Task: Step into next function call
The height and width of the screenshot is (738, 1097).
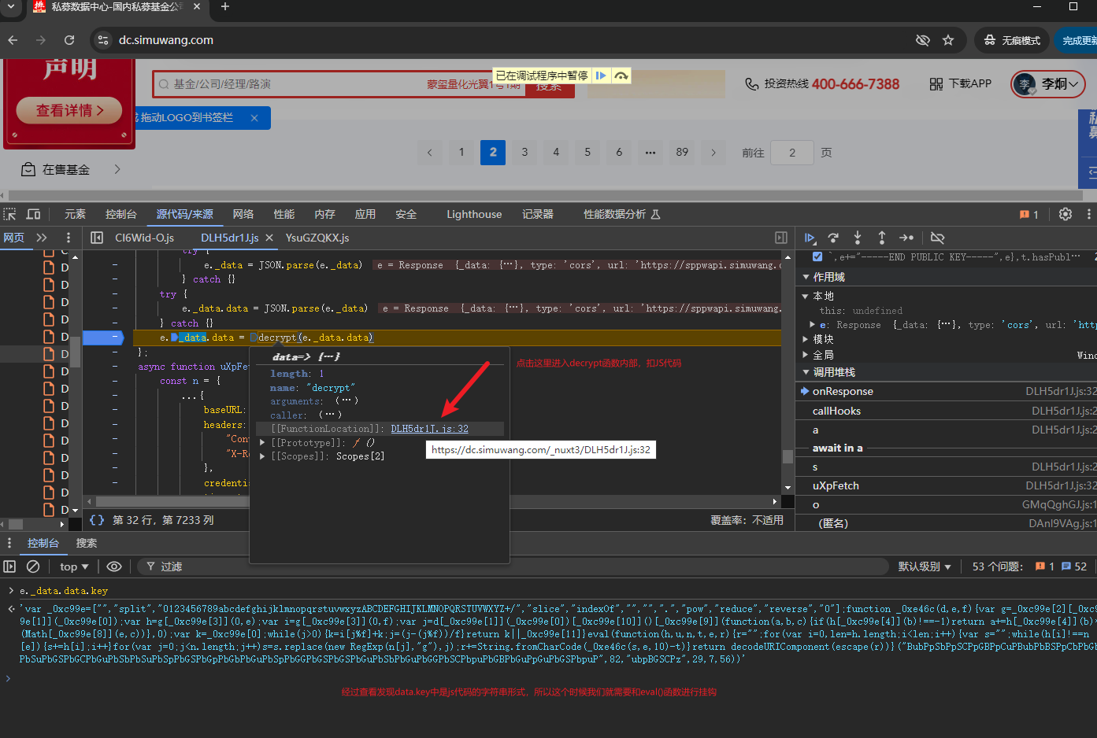Action: click(858, 238)
